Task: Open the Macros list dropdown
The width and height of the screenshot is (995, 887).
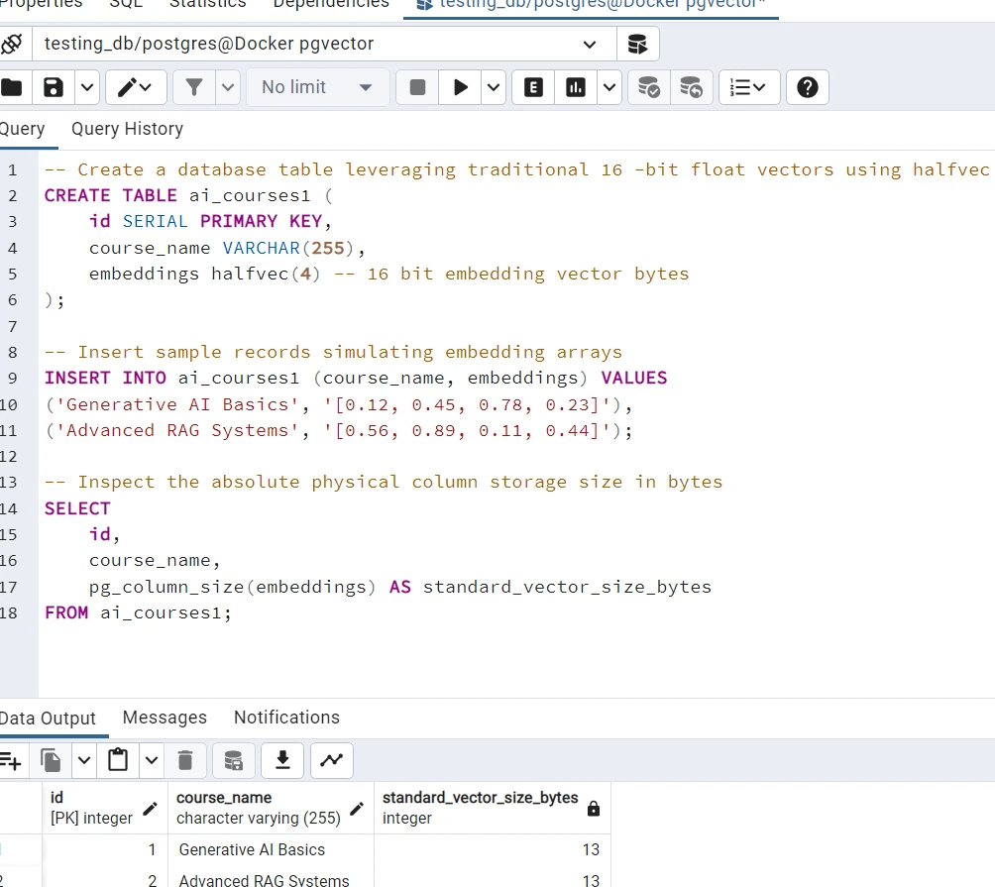Action: click(749, 87)
